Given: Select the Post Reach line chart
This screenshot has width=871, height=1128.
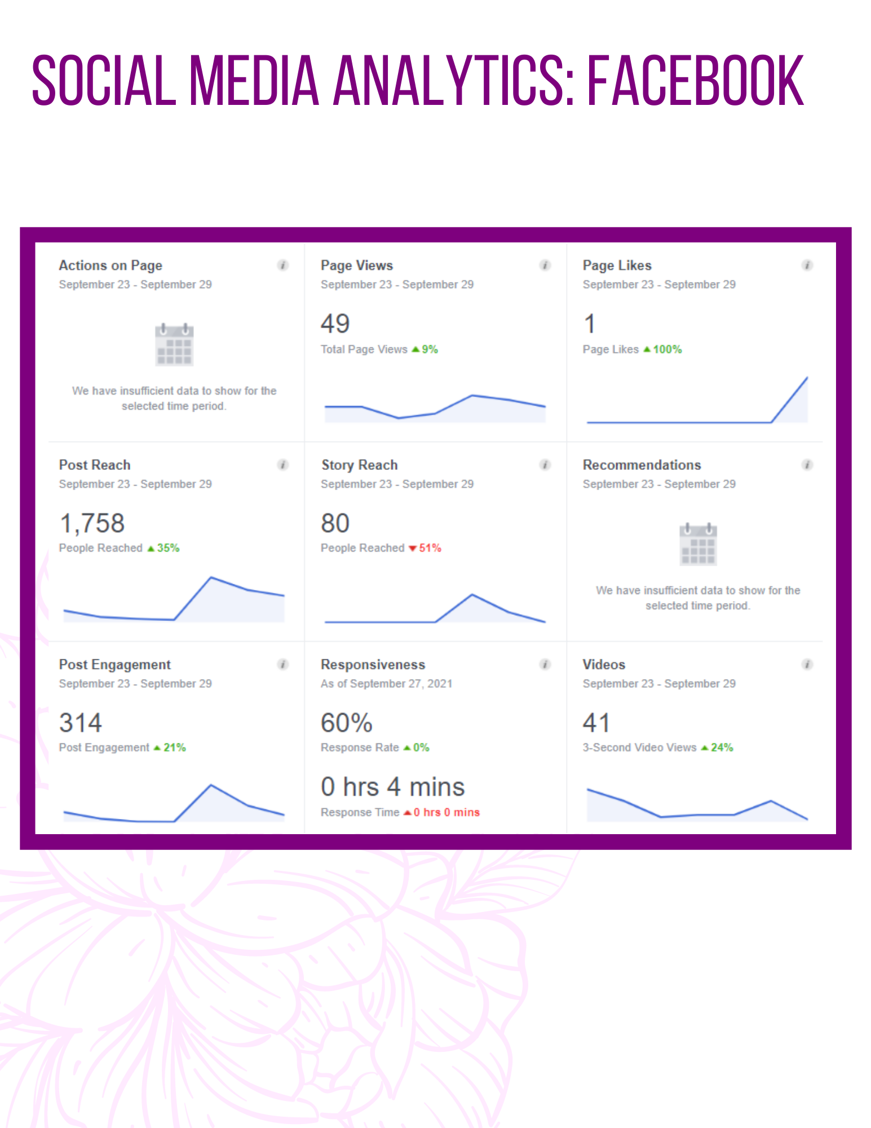Looking at the screenshot, I should pyautogui.click(x=174, y=599).
